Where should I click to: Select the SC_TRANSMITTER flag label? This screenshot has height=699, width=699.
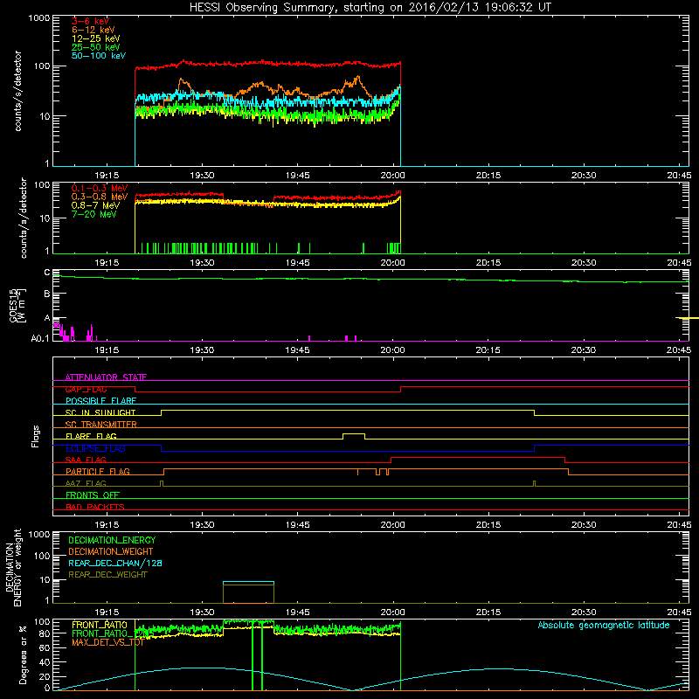point(100,425)
